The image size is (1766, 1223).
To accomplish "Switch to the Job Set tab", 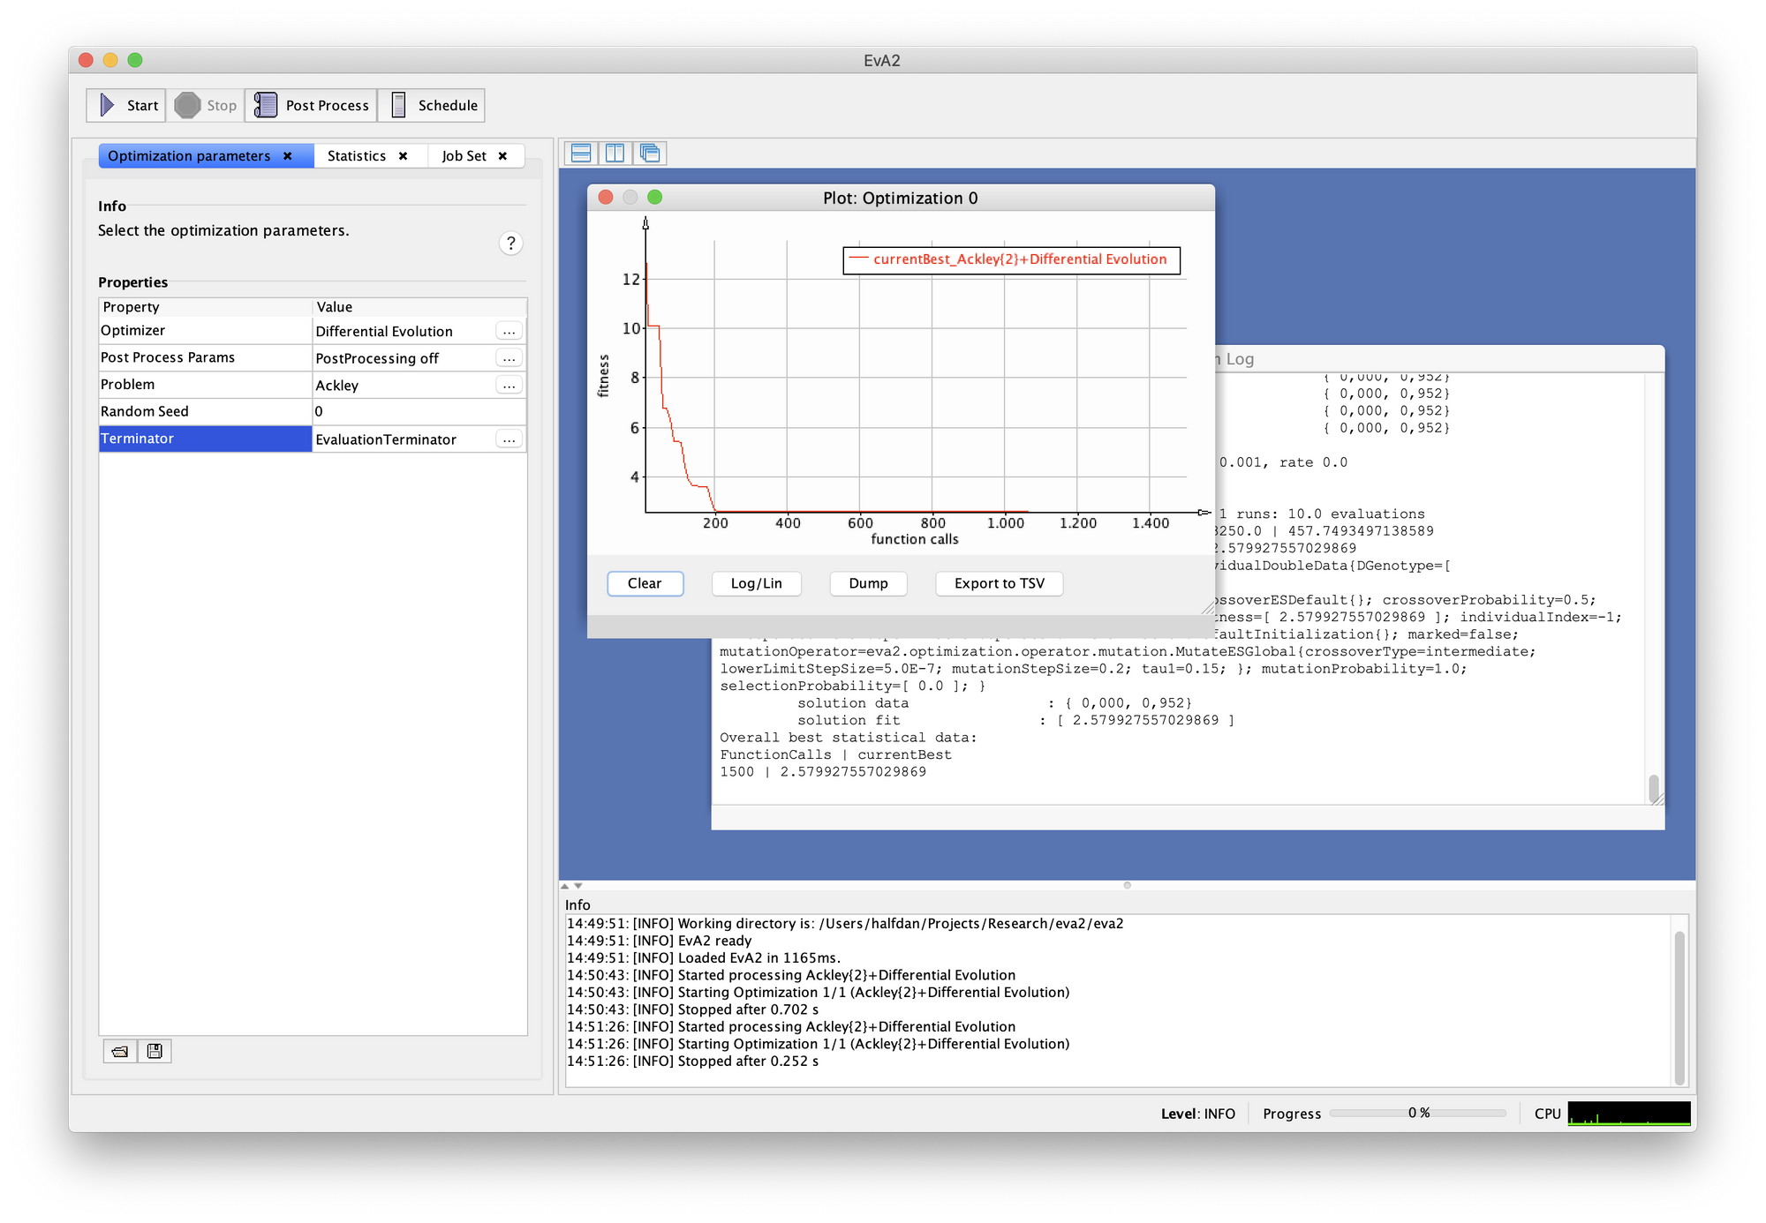I will pyautogui.click(x=464, y=156).
